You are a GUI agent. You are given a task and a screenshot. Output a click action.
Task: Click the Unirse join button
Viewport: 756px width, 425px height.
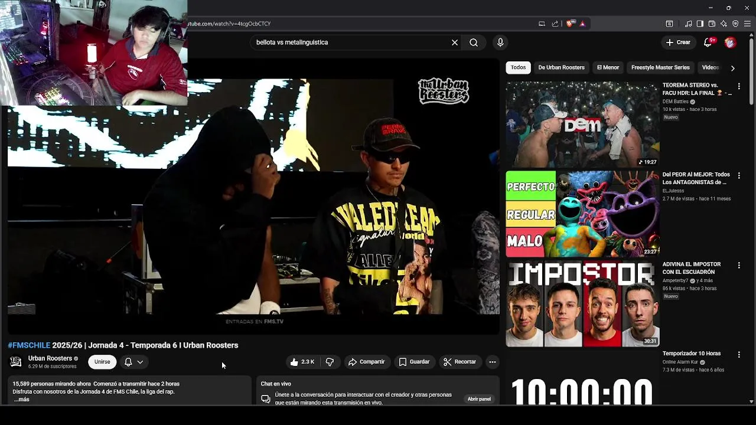point(102,362)
